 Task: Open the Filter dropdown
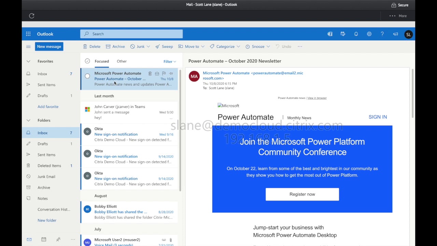tap(170, 61)
